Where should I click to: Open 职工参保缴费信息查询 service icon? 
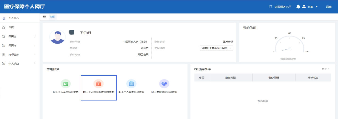tap(164, 84)
